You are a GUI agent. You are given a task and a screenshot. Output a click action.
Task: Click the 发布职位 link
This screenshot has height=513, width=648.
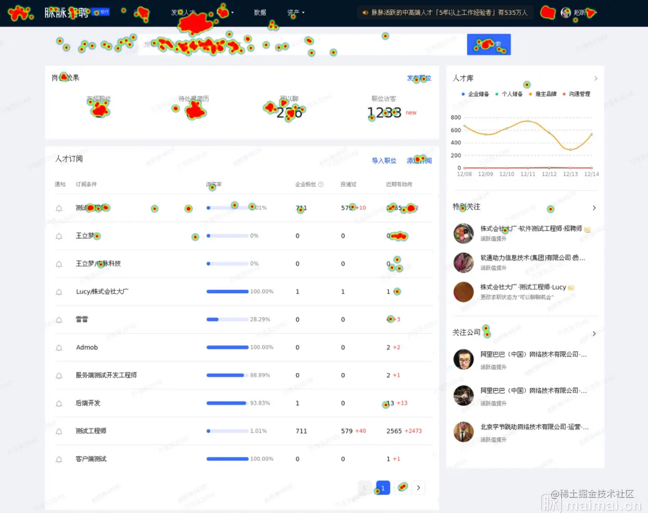[419, 78]
